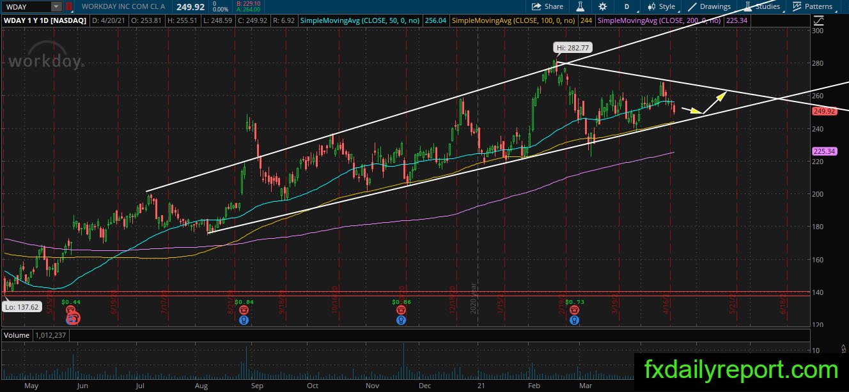The width and height of the screenshot is (849, 392).
Task: Click the November conference call phone icon
Action: pos(401,310)
